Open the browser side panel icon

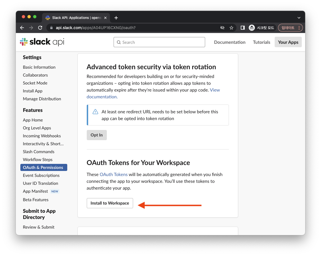pyautogui.click(x=243, y=28)
